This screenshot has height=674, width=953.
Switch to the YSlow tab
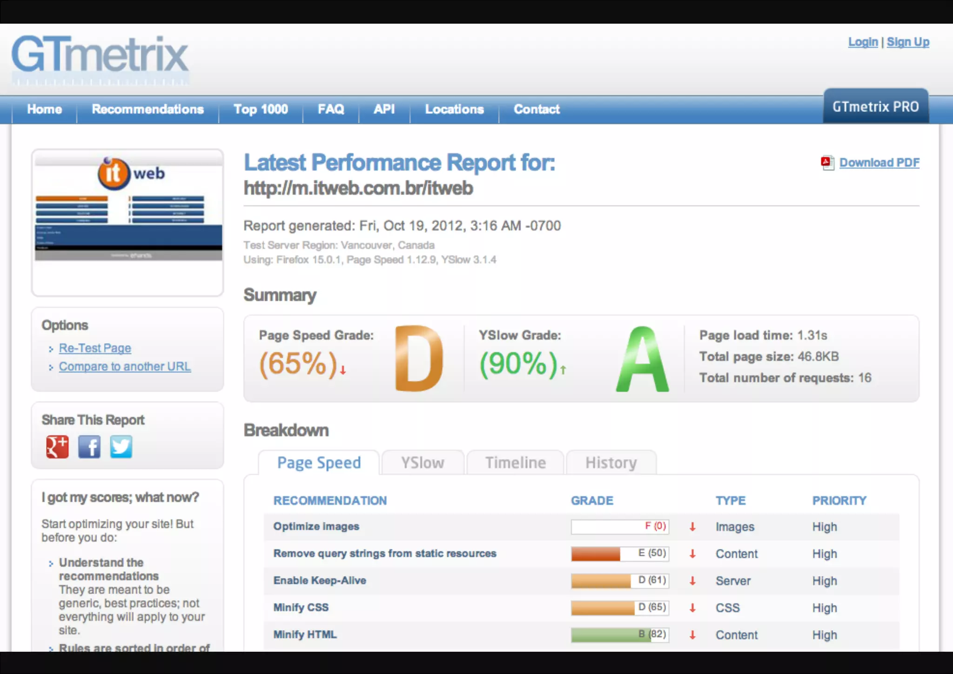423,463
